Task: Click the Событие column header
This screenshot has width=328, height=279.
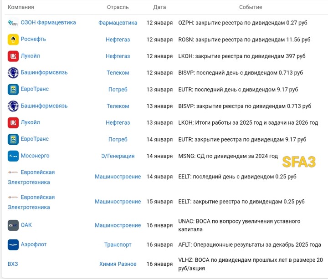Action: coord(251,7)
